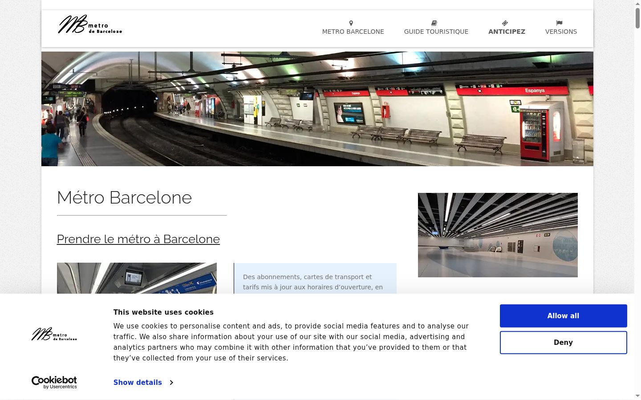Click the flag icon above Versions
641x400 pixels.
pos(559,23)
